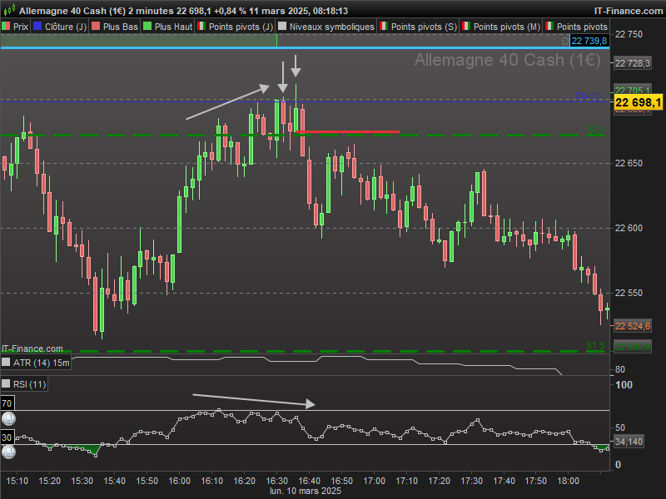Viewport: 666px width, 499px height.
Task: Select the RSI 70 level label
Action: (7, 403)
